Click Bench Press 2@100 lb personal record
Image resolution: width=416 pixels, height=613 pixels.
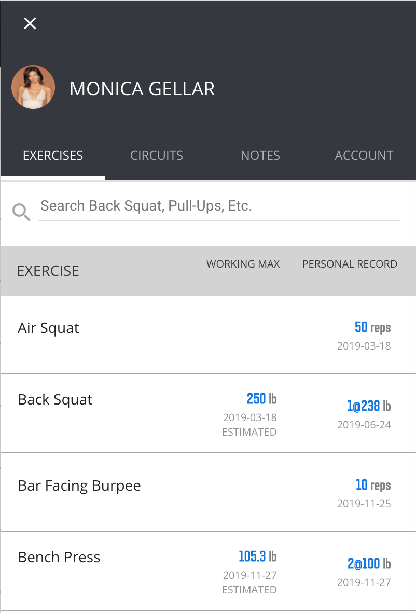click(369, 564)
